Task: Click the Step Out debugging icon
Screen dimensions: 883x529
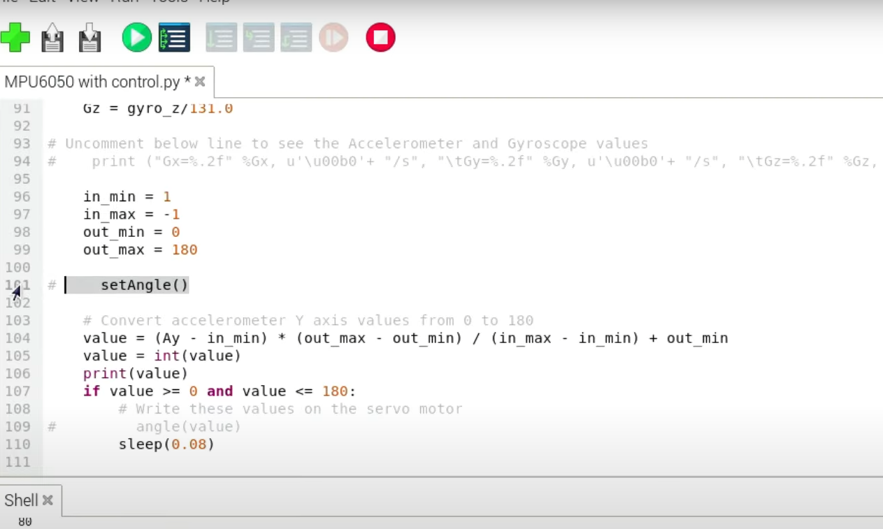Action: pos(296,37)
